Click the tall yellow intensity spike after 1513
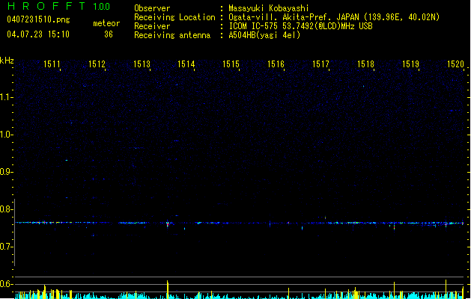The width and height of the screenshot is (471, 299). (168, 289)
